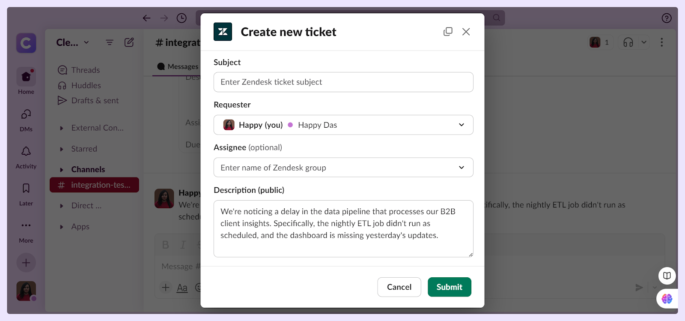
Task: Click the channel members avatar count
Action: 599,42
